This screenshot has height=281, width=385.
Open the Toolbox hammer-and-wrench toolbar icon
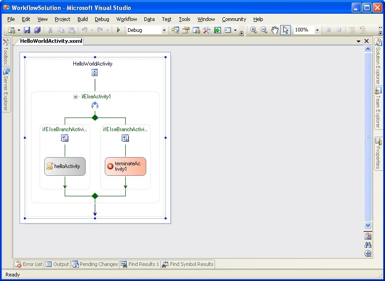[x=207, y=30]
